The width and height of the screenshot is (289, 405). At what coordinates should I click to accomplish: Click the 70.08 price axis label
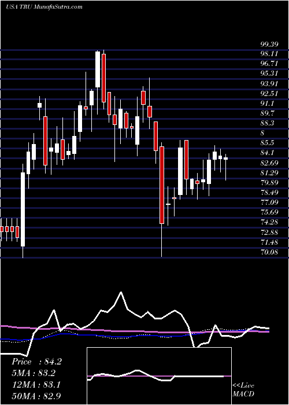coord(269,252)
